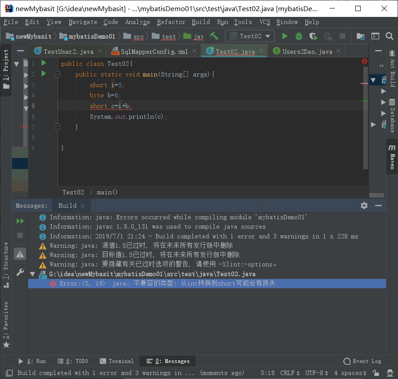Click the src breadcrumb folder

(134, 36)
